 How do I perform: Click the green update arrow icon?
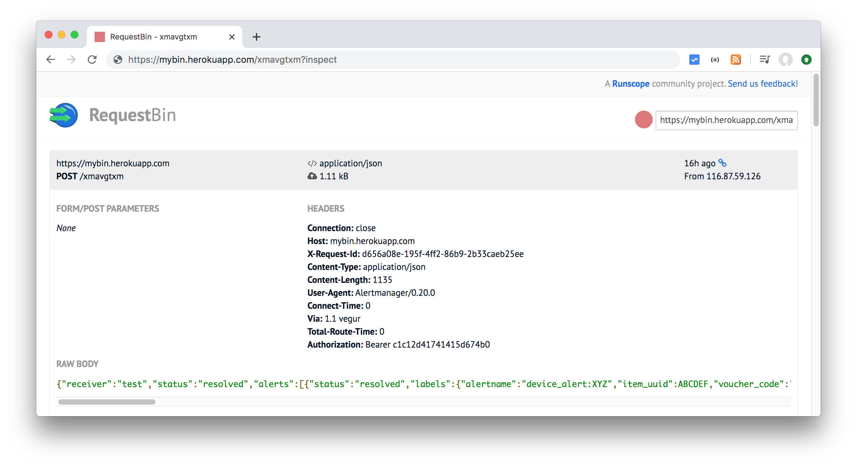pyautogui.click(x=806, y=60)
